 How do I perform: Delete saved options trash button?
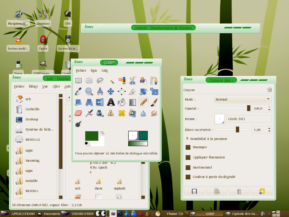[239, 191]
